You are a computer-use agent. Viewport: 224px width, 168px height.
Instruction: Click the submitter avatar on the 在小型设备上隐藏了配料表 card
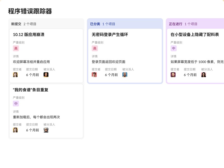[x=173, y=75]
